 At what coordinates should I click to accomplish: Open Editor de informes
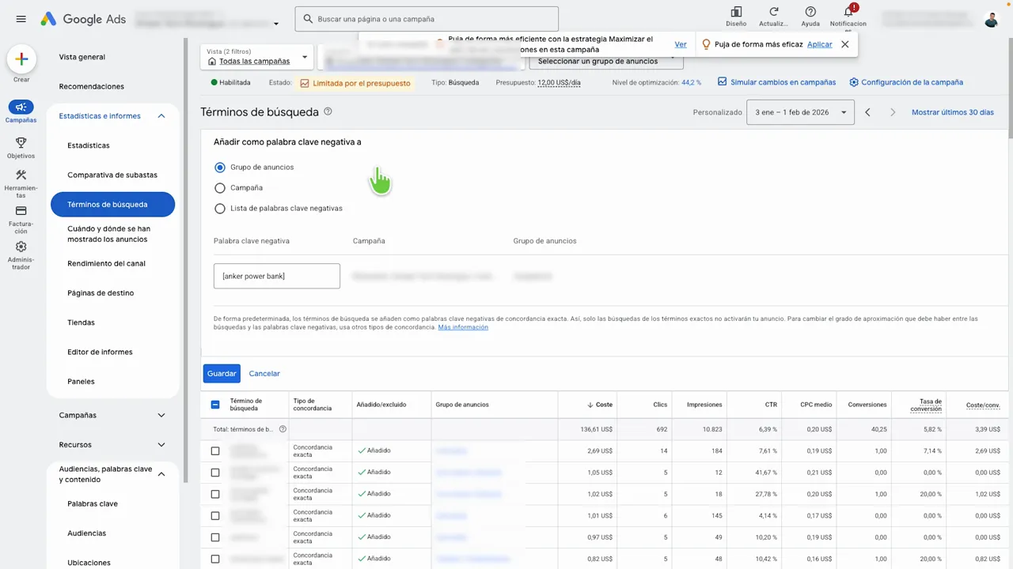tap(100, 352)
